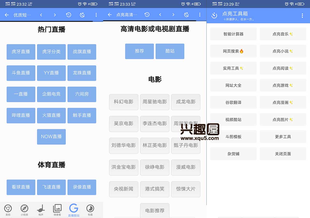
Task: Open 斗鱼直播 live stream
Action: pos(21,73)
